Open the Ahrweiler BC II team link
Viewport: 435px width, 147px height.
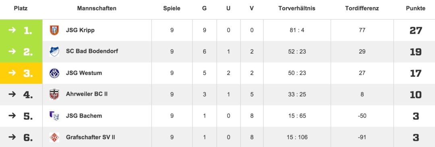87,94
